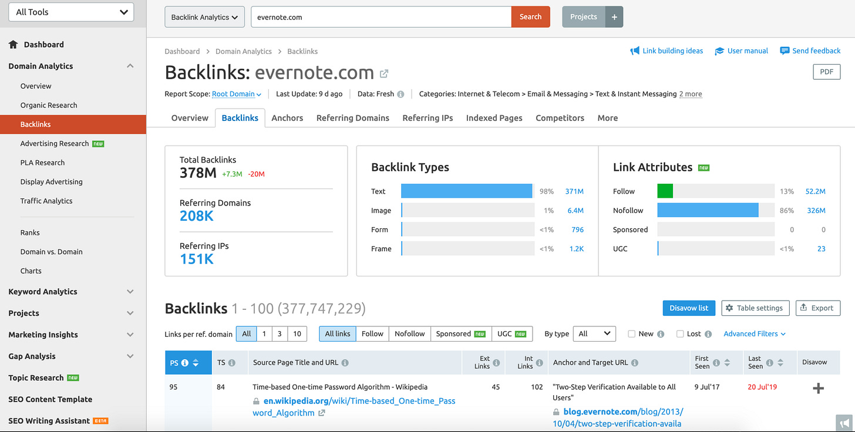Open the 371M Text backlinks link
This screenshot has height=432, width=855.
tap(574, 191)
